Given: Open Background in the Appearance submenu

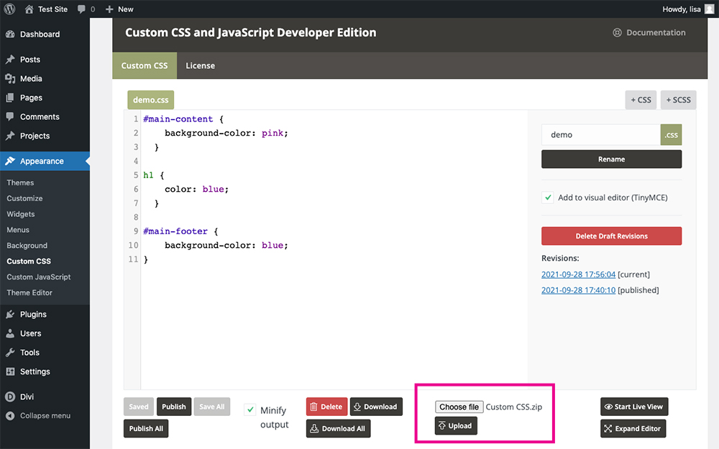Looking at the screenshot, I should click(27, 246).
